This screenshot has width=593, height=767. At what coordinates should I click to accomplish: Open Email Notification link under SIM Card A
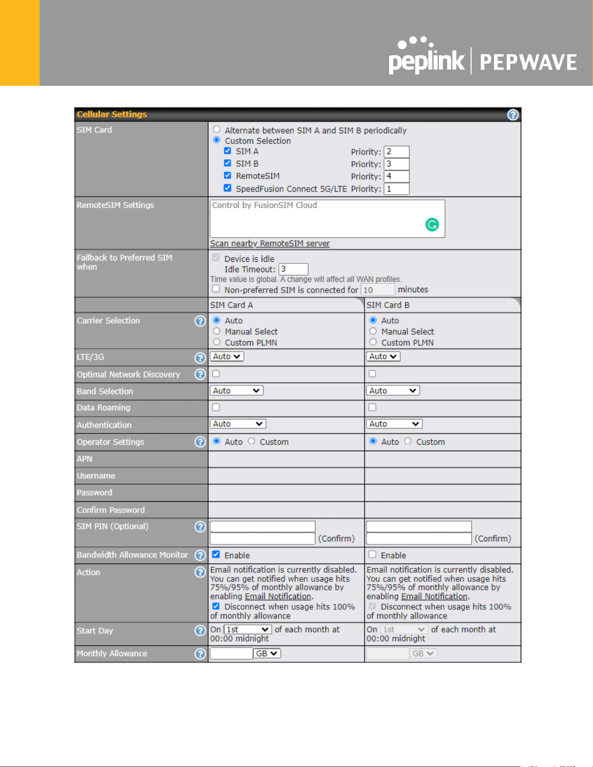pos(278,596)
